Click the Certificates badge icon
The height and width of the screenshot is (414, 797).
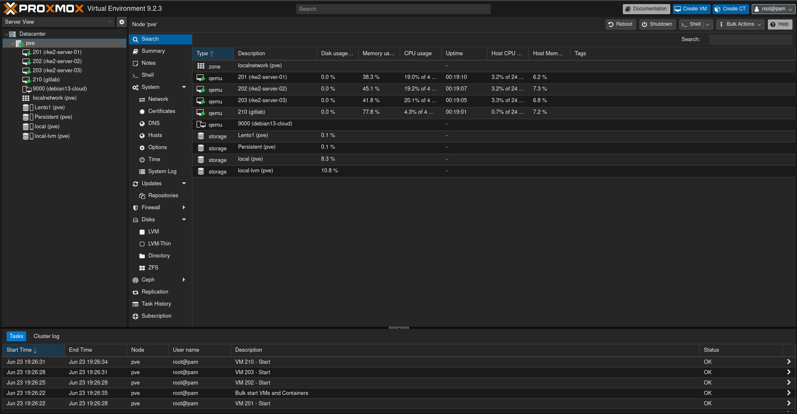(x=142, y=111)
